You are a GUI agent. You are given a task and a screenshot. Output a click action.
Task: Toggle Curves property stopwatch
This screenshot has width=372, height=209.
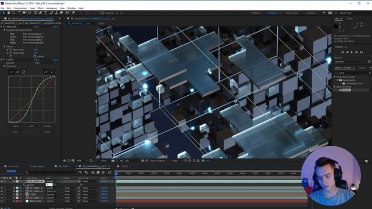coord(8,66)
